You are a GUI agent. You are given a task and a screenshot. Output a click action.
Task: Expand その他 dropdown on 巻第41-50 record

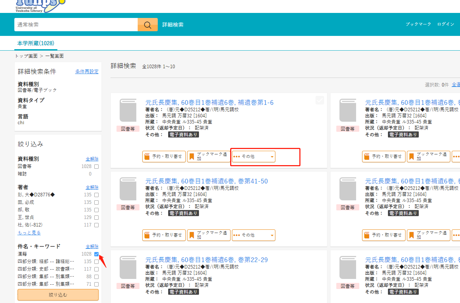click(253, 235)
